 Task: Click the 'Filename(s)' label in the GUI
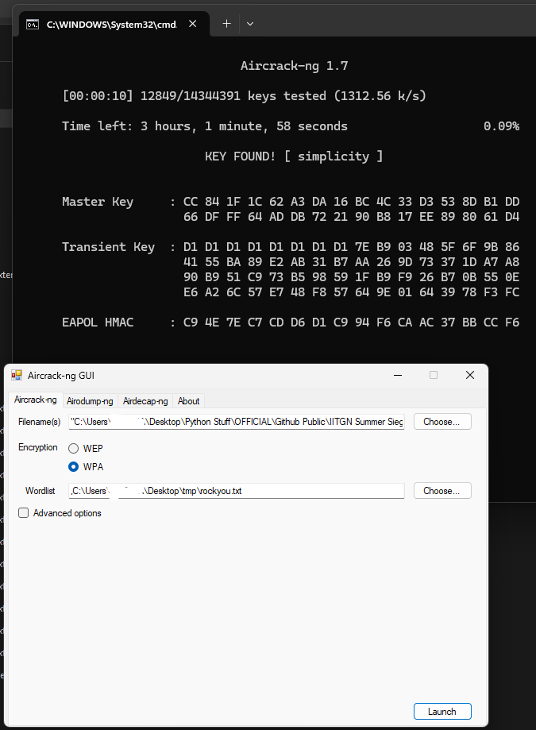click(x=39, y=422)
